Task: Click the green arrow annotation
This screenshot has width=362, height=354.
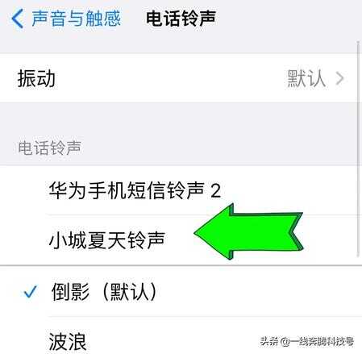Action: tap(249, 231)
